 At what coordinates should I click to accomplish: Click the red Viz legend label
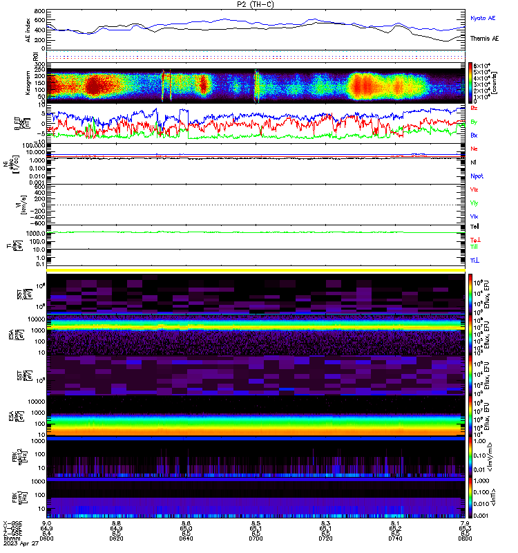474,189
